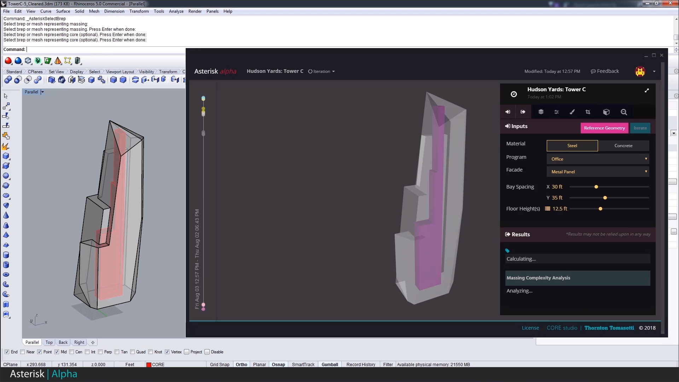This screenshot has width=679, height=382.
Task: Click the zoom-out magnifier icon in Asterisk panel
Action: [x=624, y=112]
